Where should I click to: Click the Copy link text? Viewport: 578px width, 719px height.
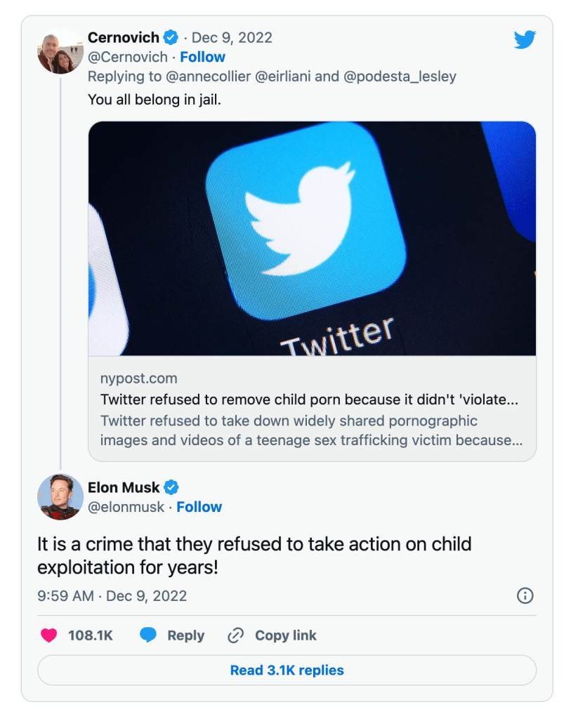click(x=286, y=635)
